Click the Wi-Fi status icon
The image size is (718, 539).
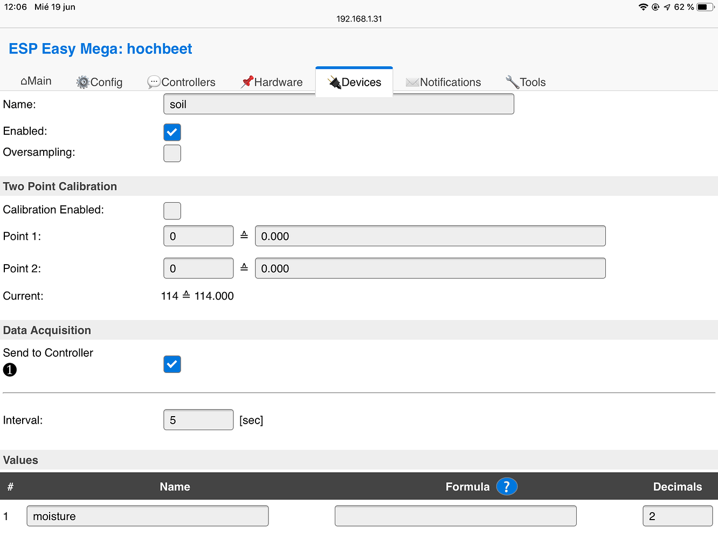click(643, 7)
